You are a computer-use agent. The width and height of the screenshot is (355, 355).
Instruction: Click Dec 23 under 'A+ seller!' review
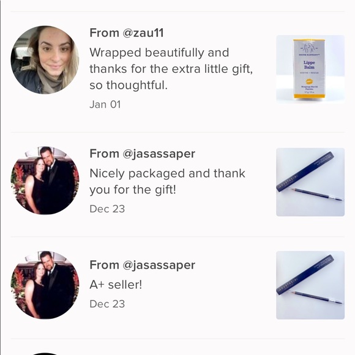click(107, 304)
